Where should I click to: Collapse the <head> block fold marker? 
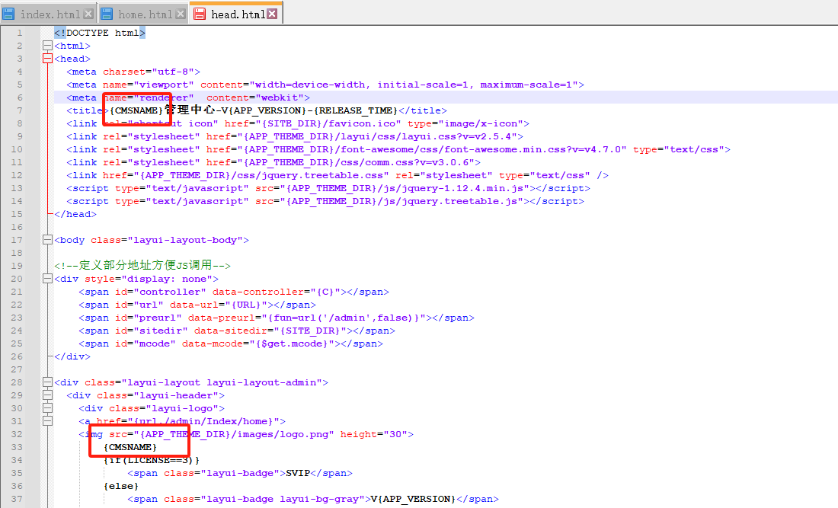[x=47, y=59]
